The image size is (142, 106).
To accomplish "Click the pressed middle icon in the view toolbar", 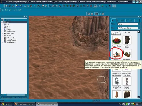I will coord(96,14).
